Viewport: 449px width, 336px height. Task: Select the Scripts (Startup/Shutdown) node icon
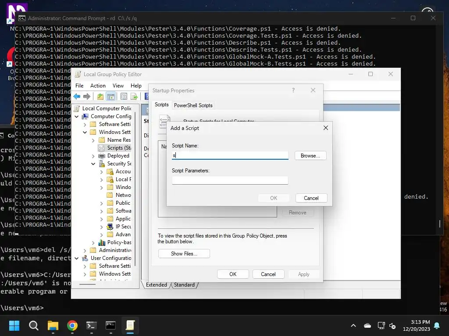point(102,148)
